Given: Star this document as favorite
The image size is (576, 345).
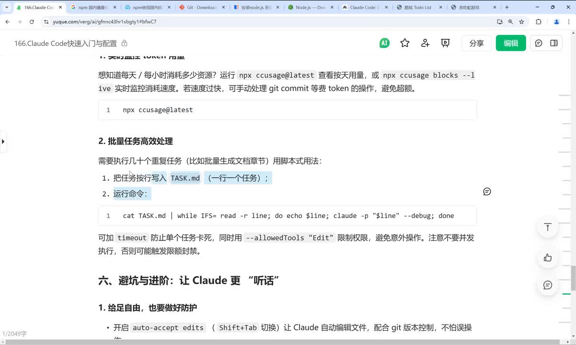Looking at the screenshot, I should pos(405,43).
